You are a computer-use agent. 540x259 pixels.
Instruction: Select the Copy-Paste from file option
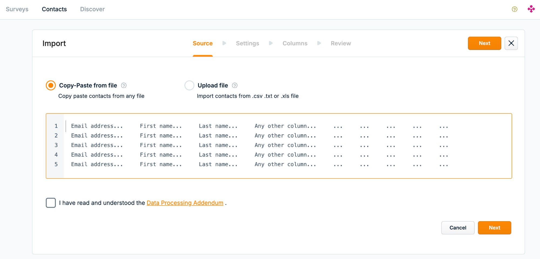tap(51, 85)
